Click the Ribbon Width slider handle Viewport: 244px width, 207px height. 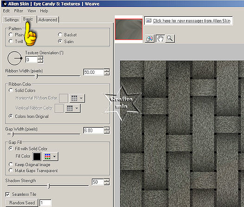(37, 77)
